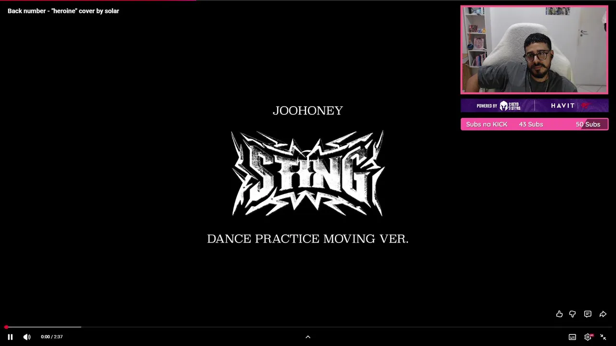Click "DANCE PRACTICE MOVING VER." text
Viewport: 616px width, 346px height.
(x=308, y=239)
